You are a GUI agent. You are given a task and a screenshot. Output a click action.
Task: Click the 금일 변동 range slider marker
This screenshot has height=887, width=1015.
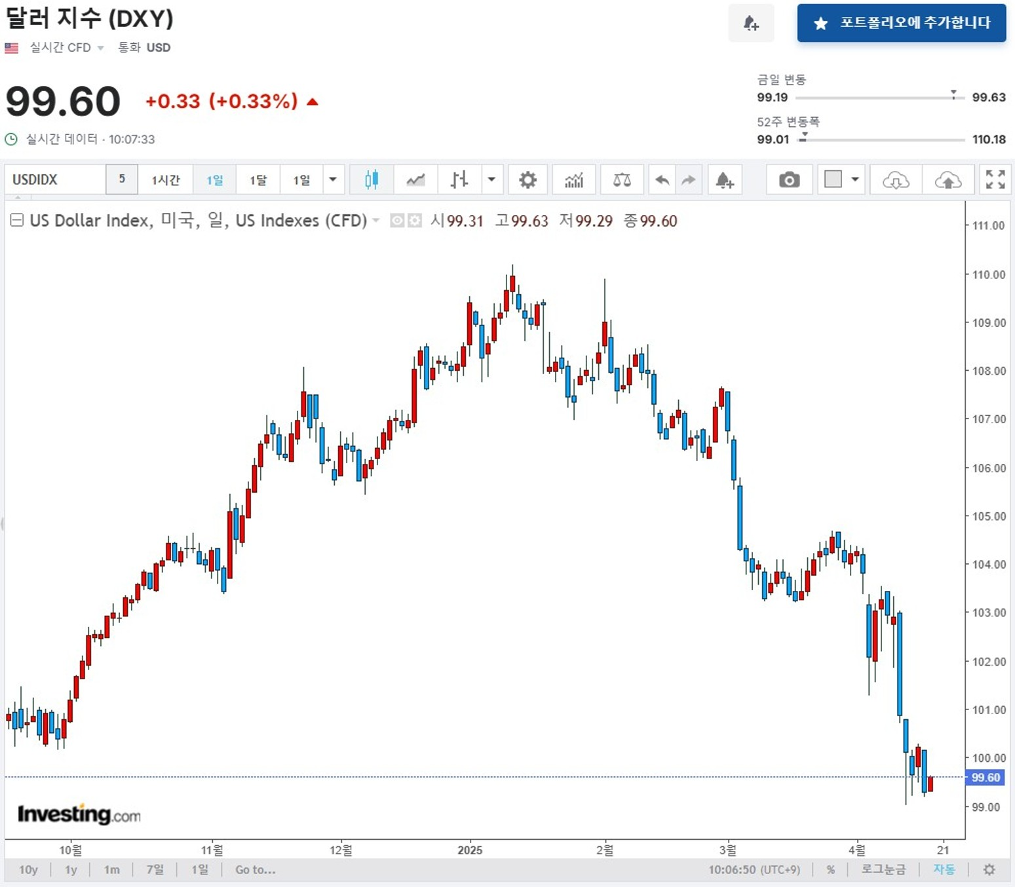click(x=953, y=94)
